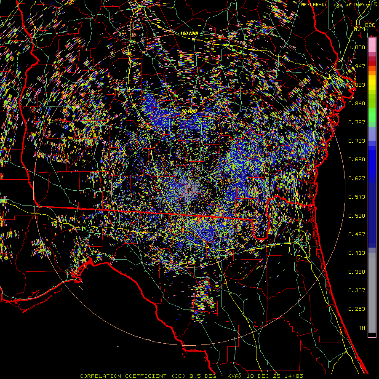Click the 0.787 scale value
Viewport: 379px width, 379px height.
click(357, 122)
